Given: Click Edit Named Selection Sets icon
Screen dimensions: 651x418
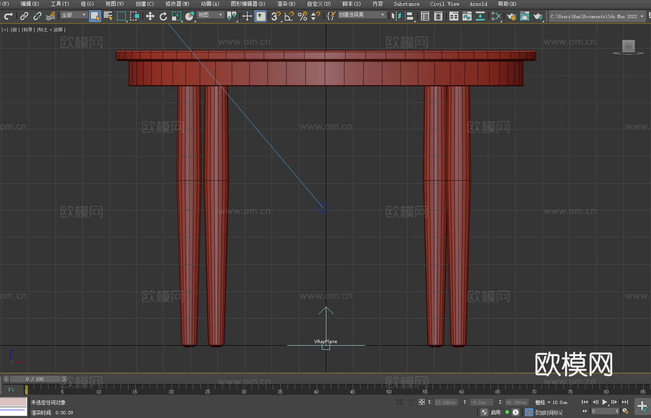Looking at the screenshot, I should click(x=331, y=16).
